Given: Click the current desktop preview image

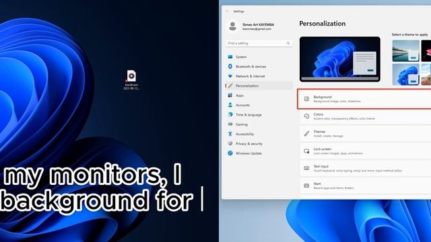Looking at the screenshot, I should tap(340, 59).
